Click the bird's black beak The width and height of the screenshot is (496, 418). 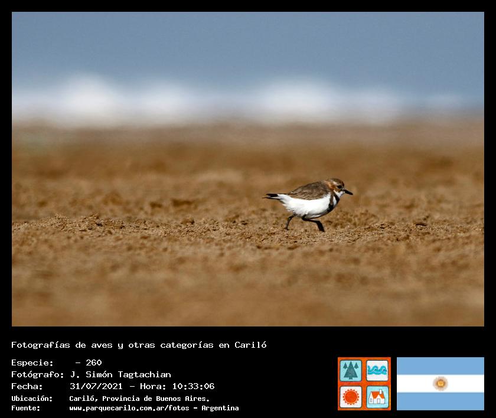coord(348,192)
